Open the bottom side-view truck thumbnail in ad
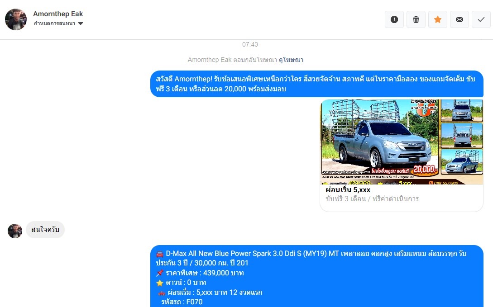 (x=462, y=161)
